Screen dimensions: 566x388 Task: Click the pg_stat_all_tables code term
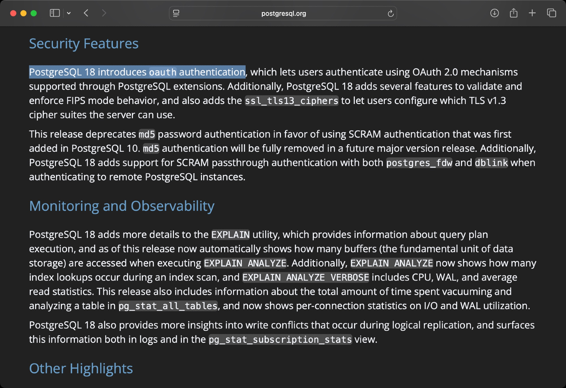click(168, 306)
